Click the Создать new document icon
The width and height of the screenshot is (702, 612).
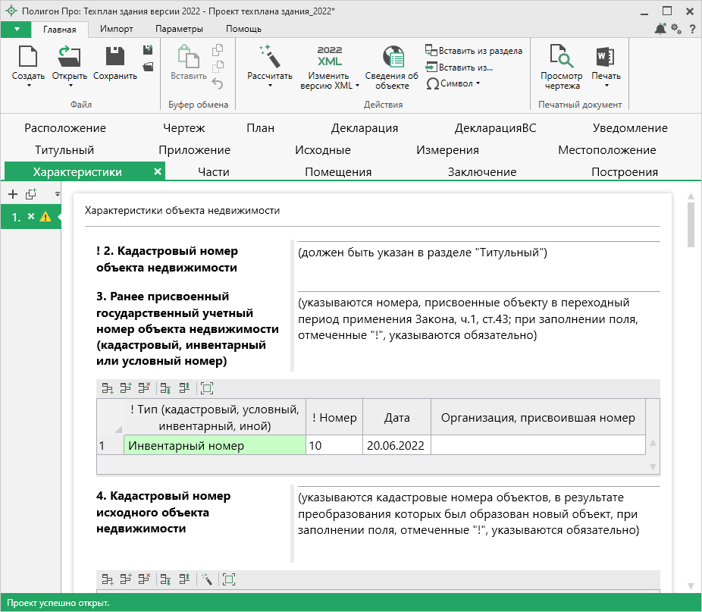[x=28, y=58]
